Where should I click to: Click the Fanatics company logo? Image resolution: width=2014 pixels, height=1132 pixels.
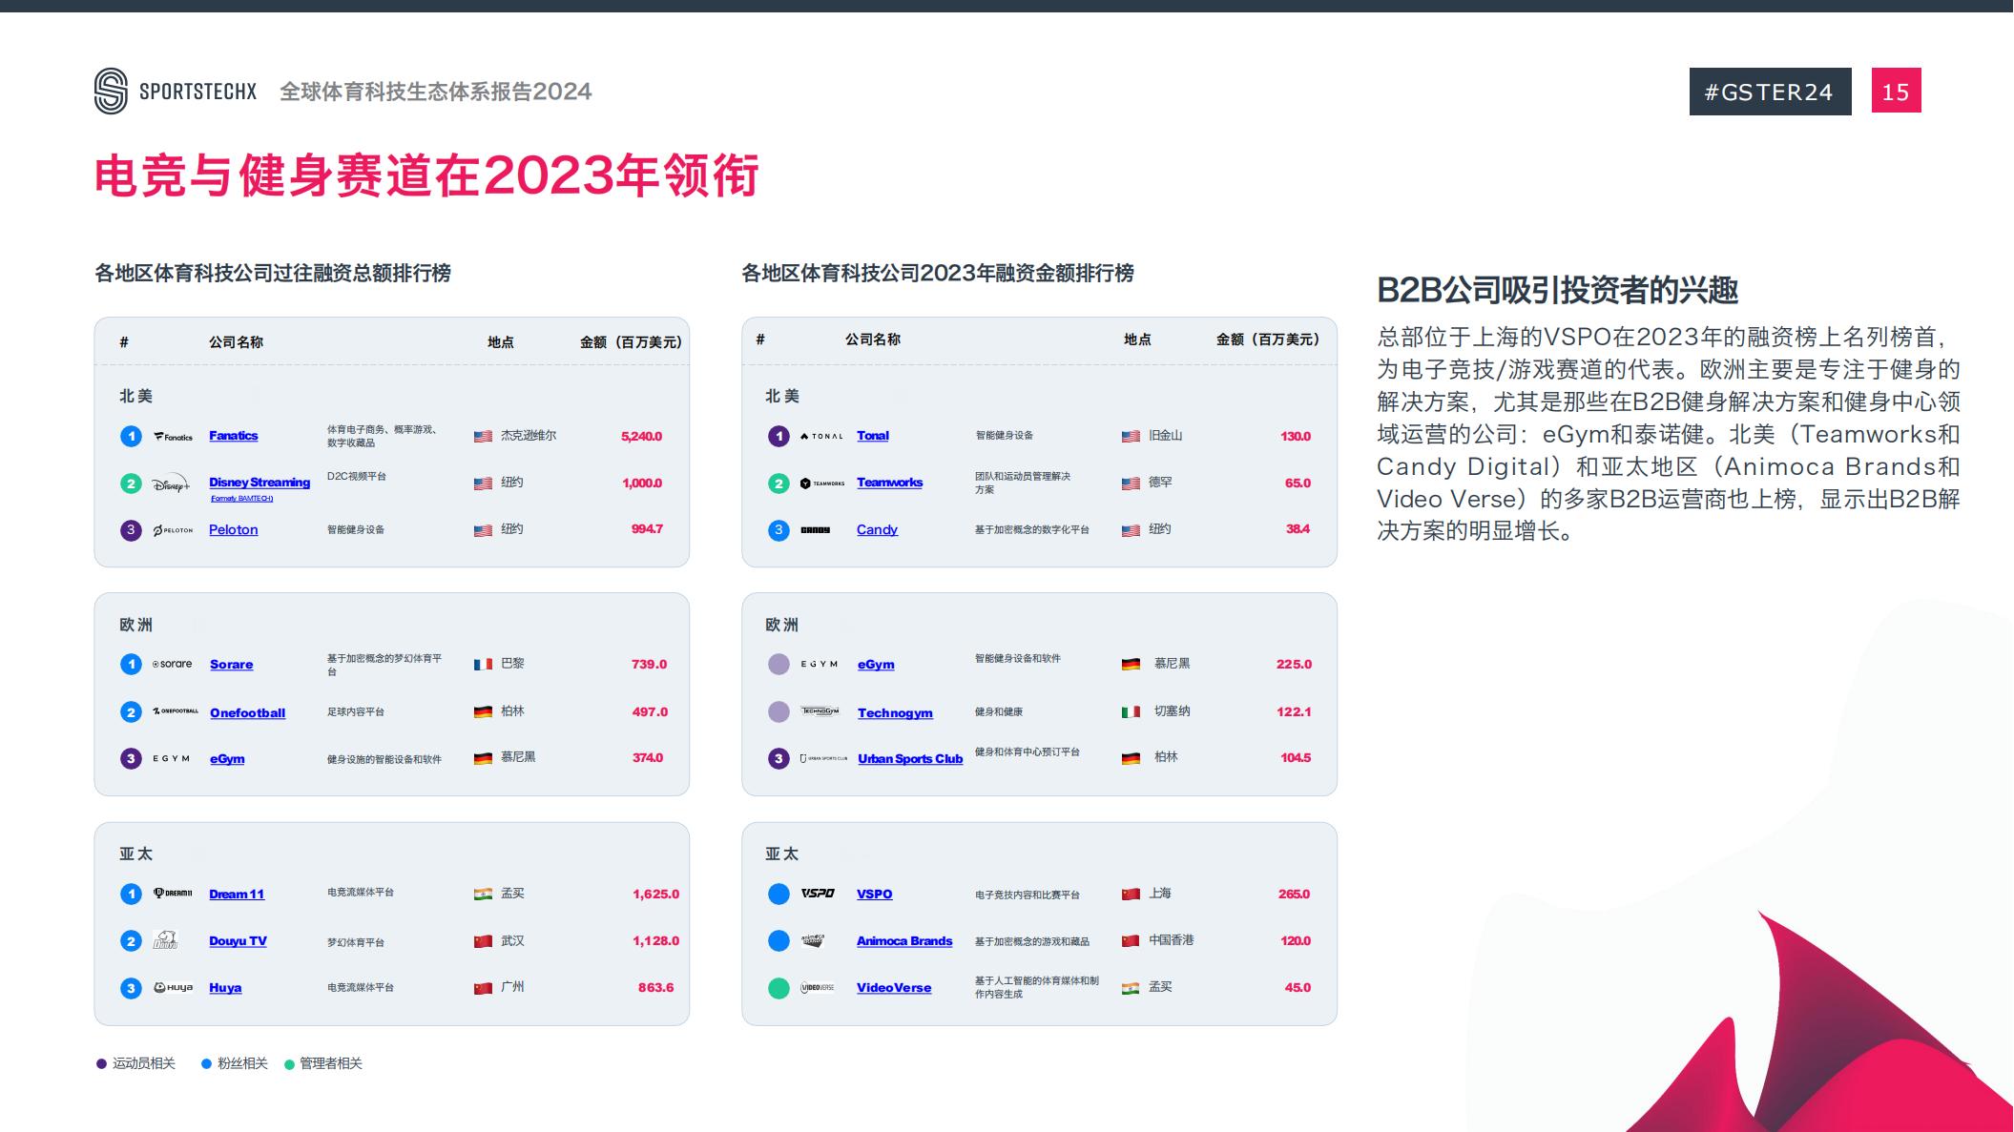173,437
